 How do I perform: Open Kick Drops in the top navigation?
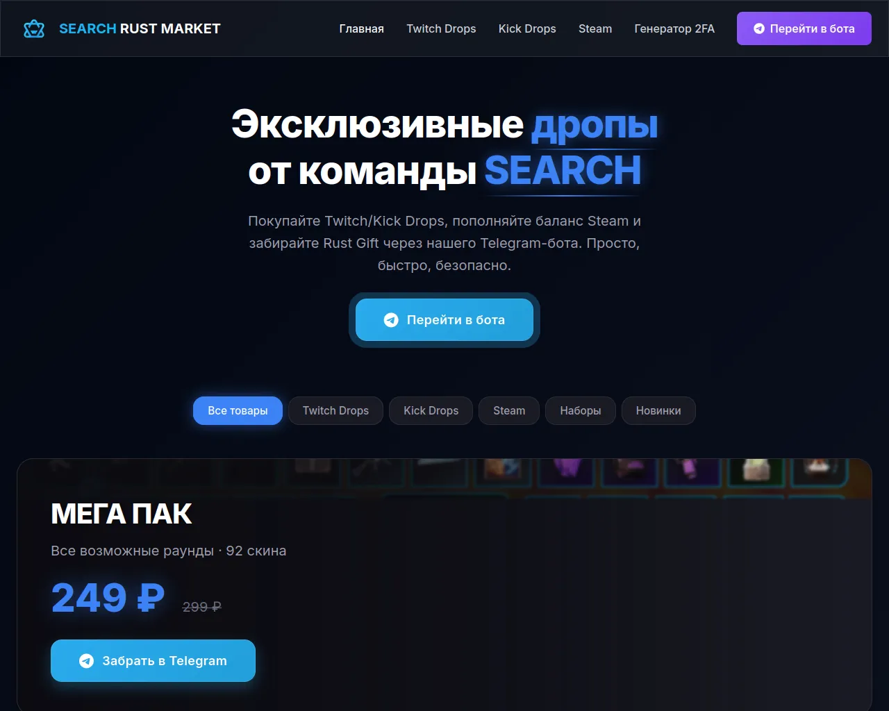(527, 28)
